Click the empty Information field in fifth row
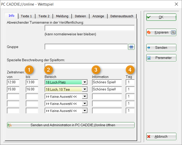 point(107,111)
